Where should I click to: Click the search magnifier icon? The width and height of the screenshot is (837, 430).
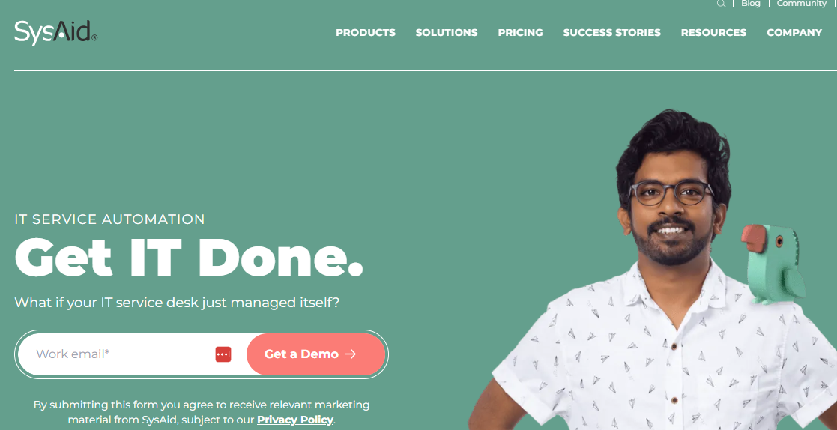tap(721, 4)
